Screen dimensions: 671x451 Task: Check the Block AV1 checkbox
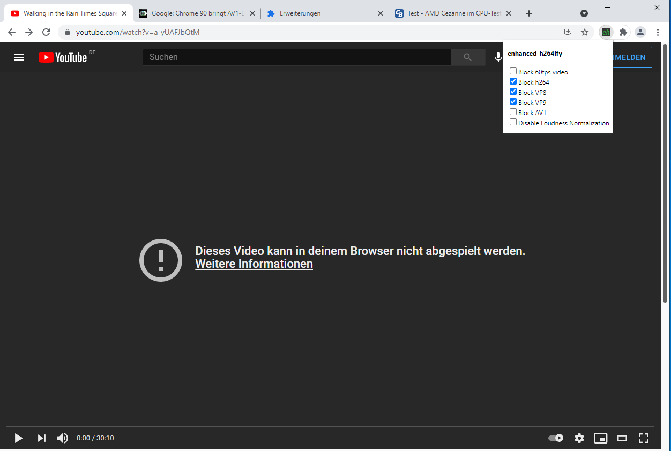[513, 112]
